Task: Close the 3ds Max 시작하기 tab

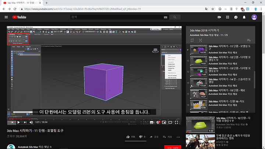Action: [40, 3]
